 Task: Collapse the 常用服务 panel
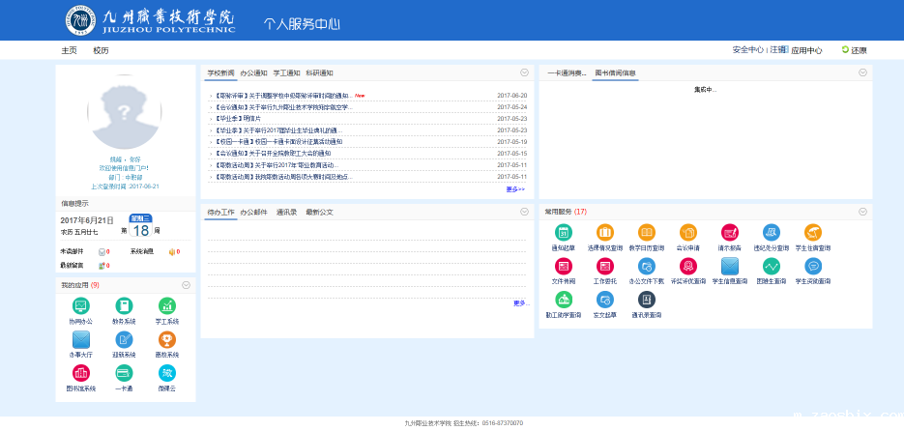(863, 212)
